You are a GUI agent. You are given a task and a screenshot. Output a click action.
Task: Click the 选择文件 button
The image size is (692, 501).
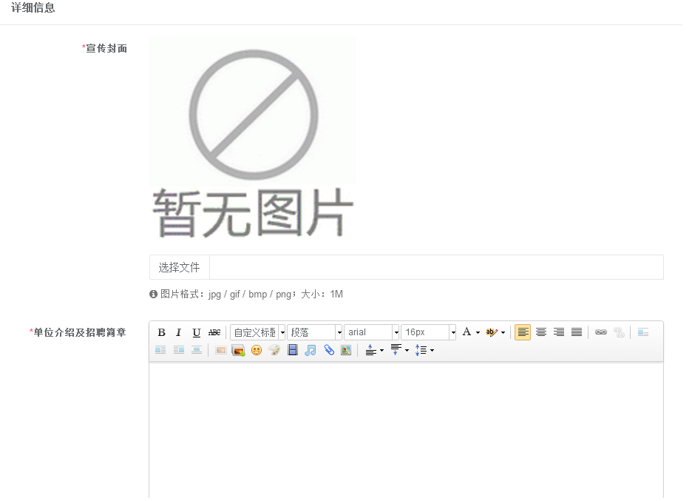point(180,267)
